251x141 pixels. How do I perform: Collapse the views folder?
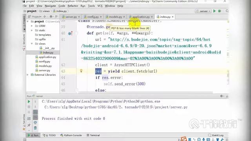[32, 43]
